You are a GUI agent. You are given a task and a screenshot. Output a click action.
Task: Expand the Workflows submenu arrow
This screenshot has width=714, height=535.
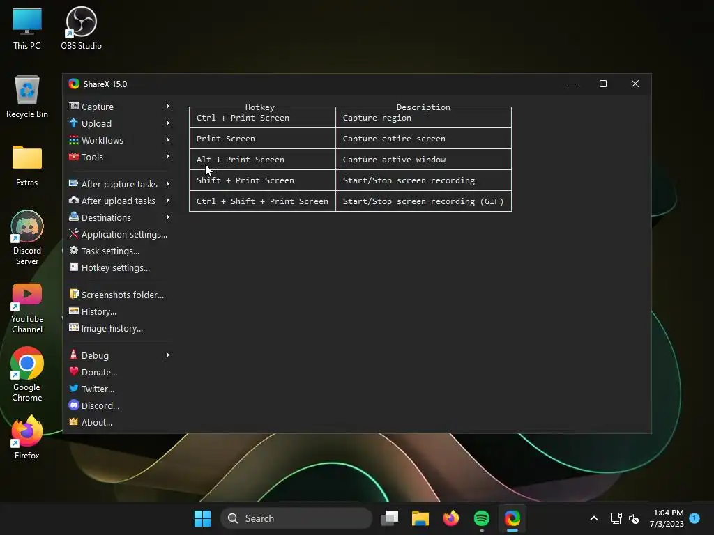pos(167,139)
